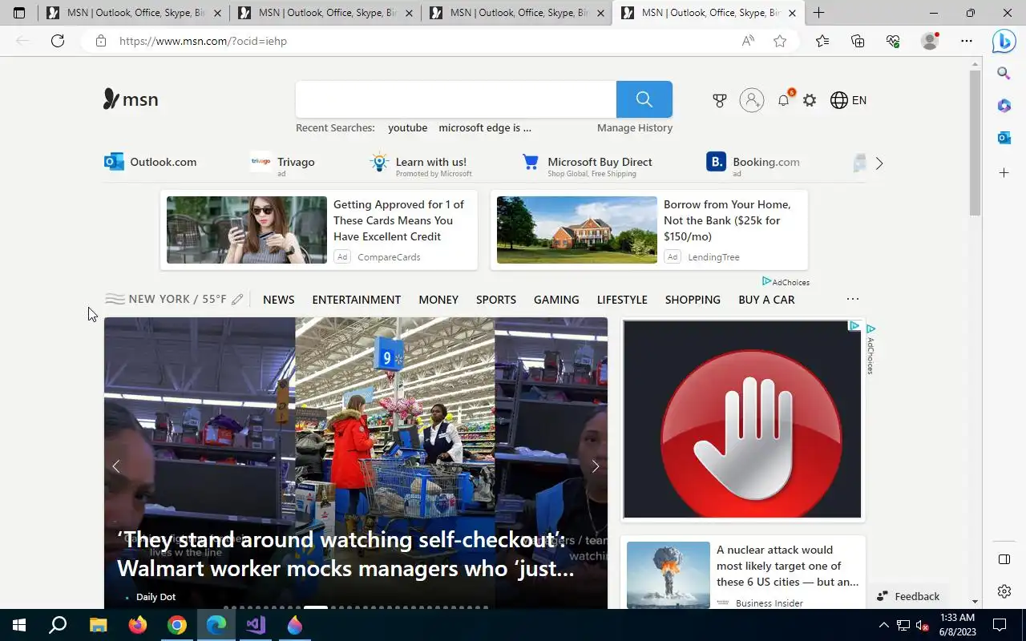Screen dimensions: 1026x641
Task: View site information lock icon
Action: [100, 41]
